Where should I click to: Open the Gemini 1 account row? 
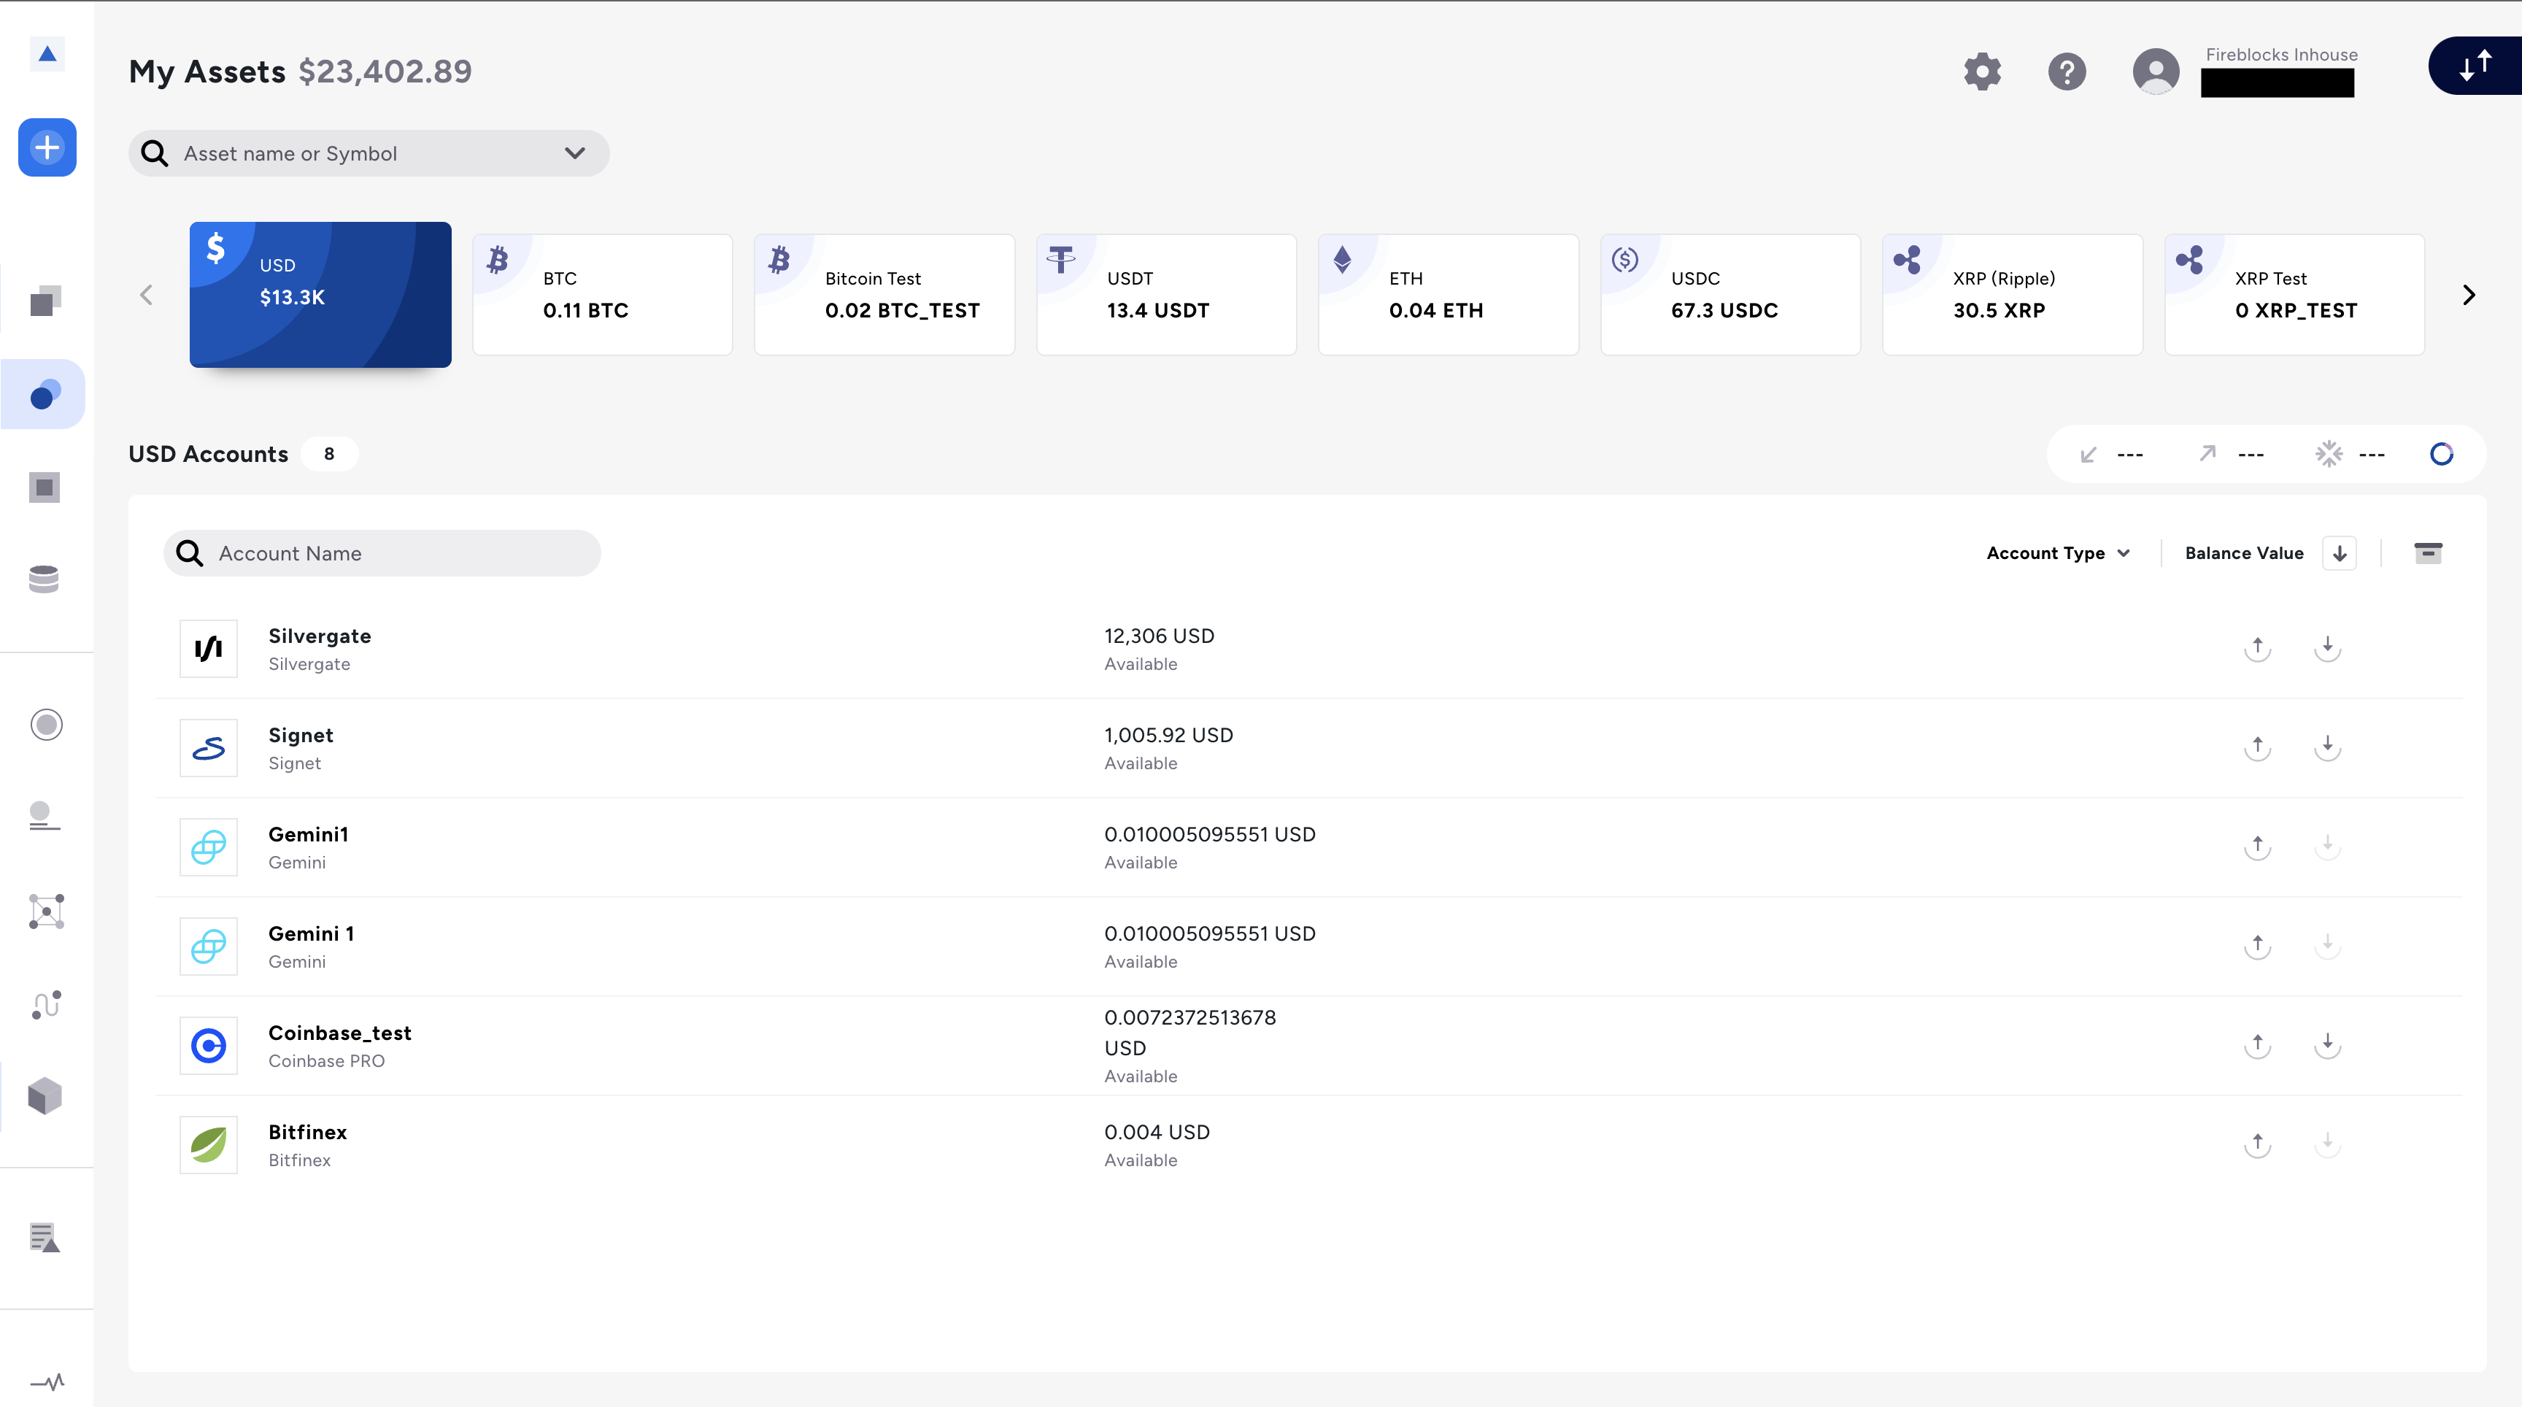(x=1309, y=947)
